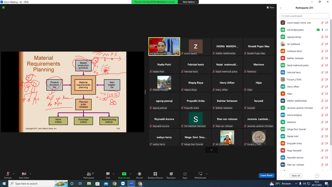Image resolution: width=332 pixels, height=187 pixels.
Task: Expand the share options arrow next to Share Screen
Action: pos(130,174)
